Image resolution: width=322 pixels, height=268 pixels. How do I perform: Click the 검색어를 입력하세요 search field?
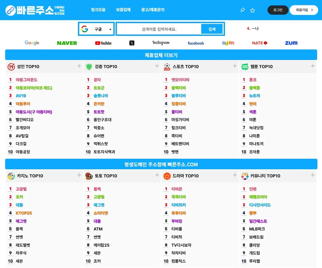click(159, 29)
